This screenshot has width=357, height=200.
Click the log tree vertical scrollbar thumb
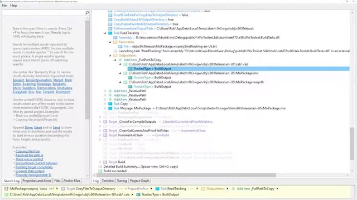click(352, 143)
